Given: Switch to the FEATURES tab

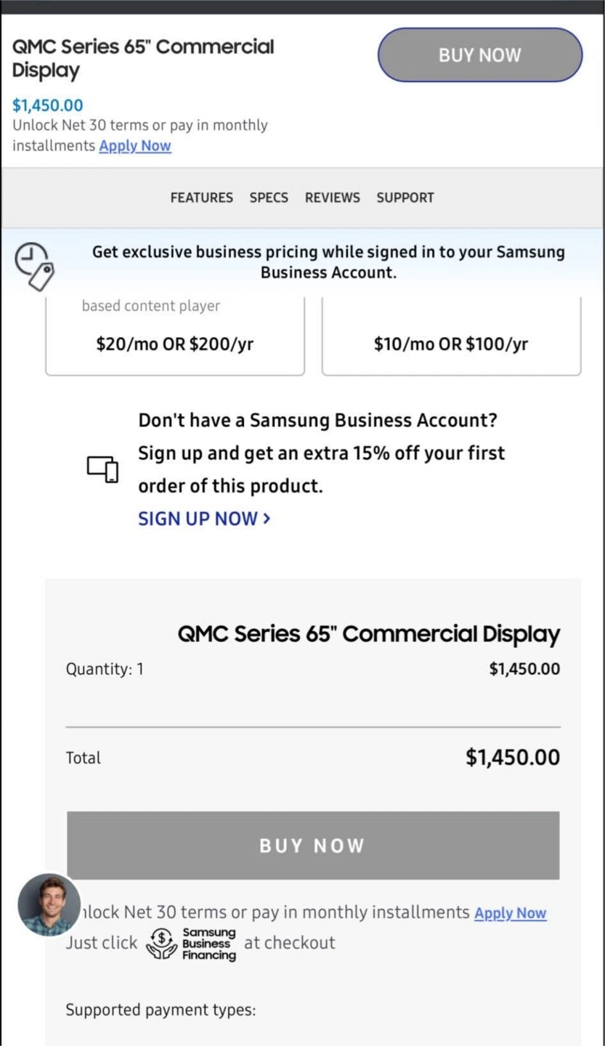Looking at the screenshot, I should 201,198.
